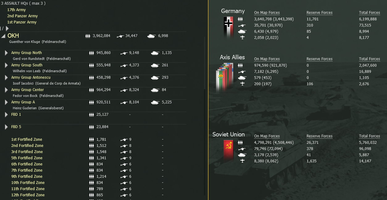Select the OKH headquarters name
387x200 pixels.
coord(13,35)
